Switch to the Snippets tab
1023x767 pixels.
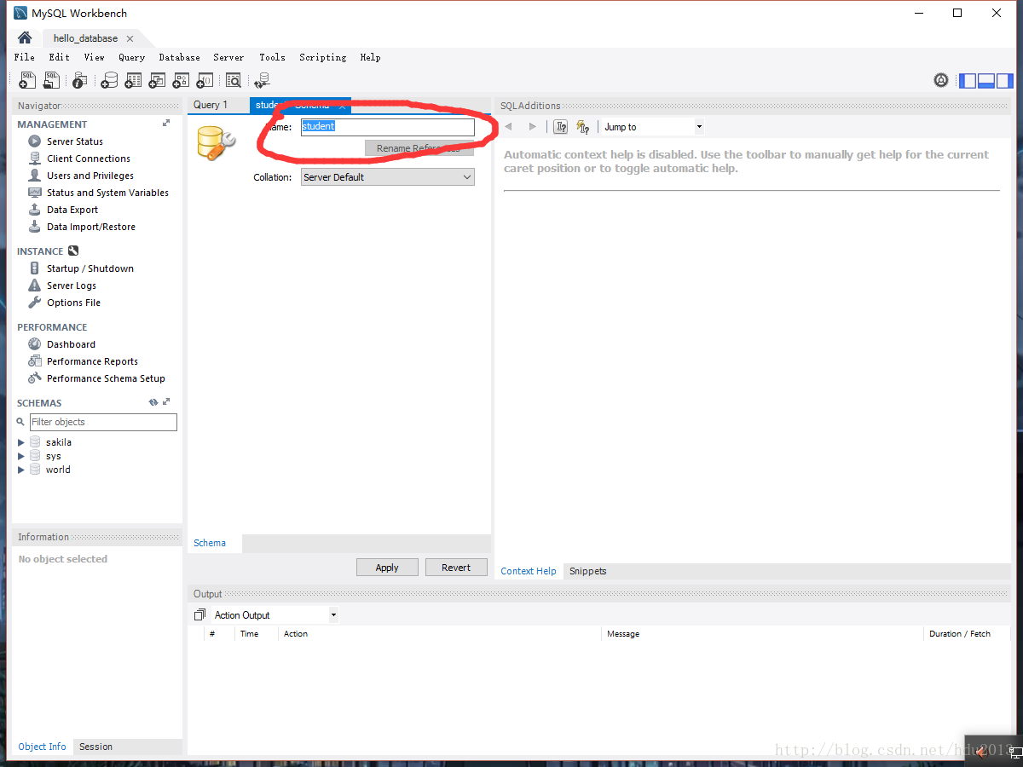(588, 571)
